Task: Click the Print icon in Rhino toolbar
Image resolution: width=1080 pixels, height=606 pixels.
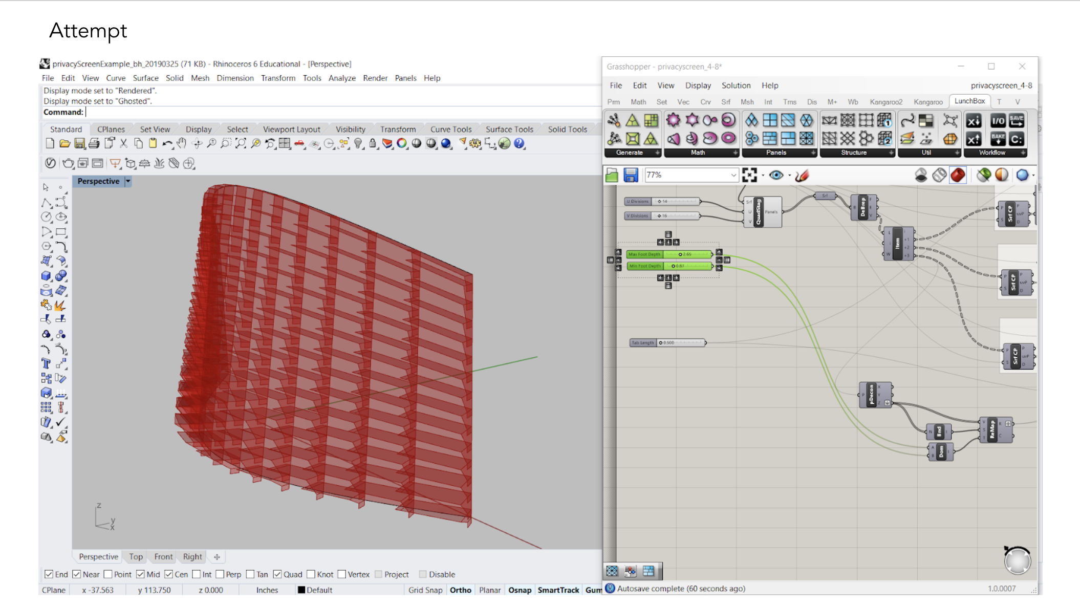Action: tap(94, 144)
